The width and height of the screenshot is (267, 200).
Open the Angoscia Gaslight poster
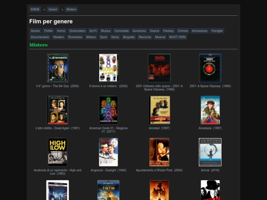[x=108, y=152]
